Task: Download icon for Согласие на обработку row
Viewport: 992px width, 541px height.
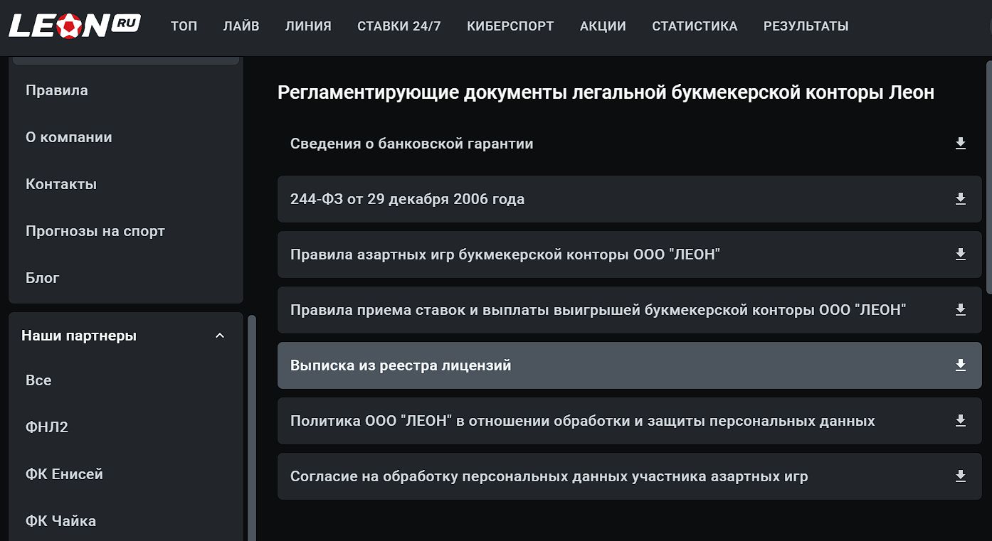Action: [960, 476]
